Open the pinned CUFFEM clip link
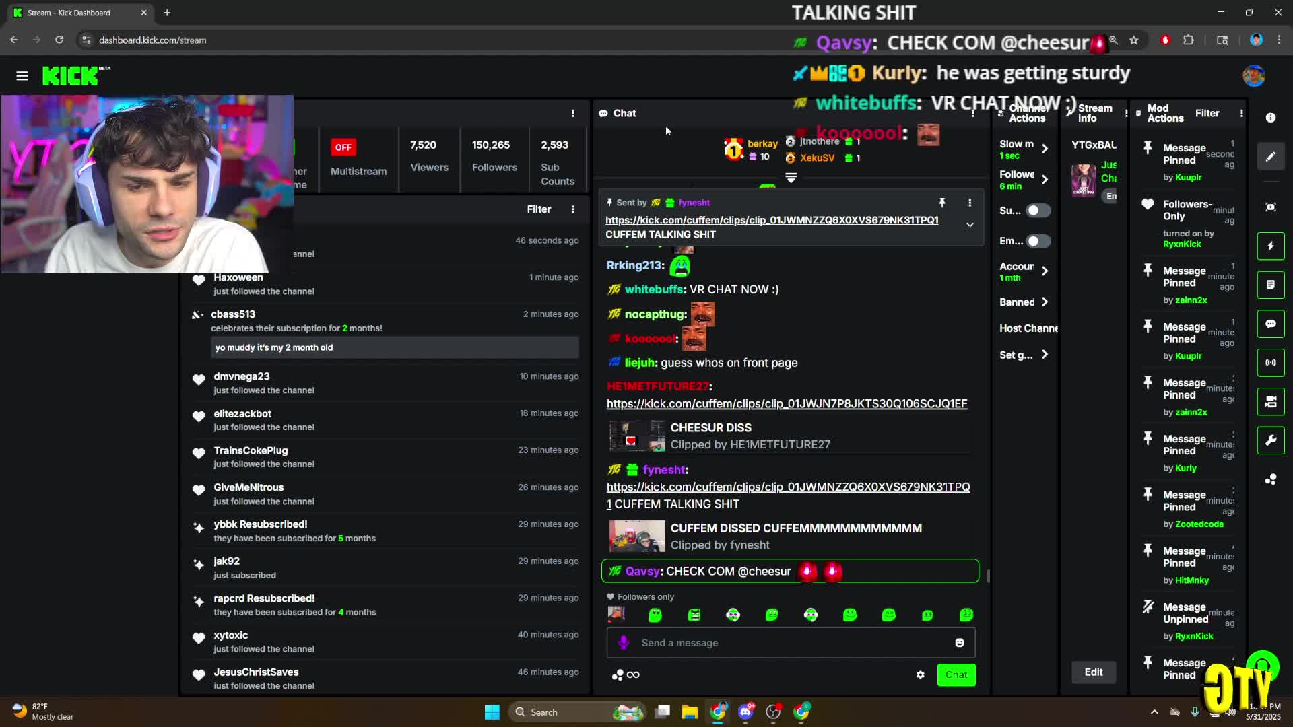This screenshot has width=1293, height=727. pos(772,220)
